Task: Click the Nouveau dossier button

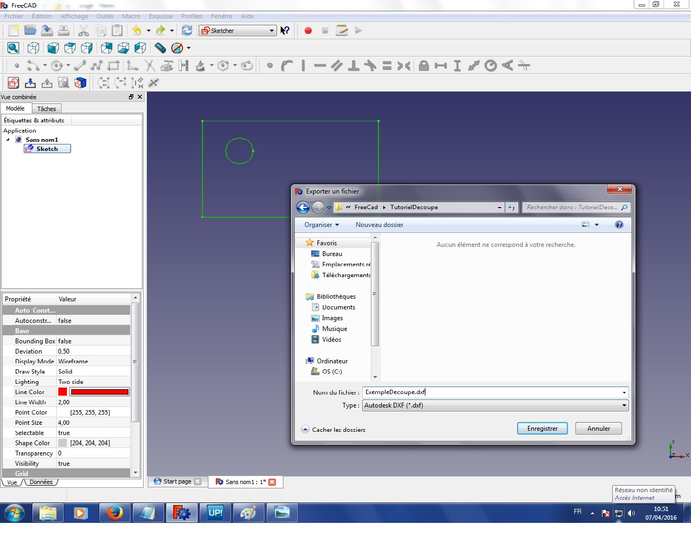Action: coord(379,225)
